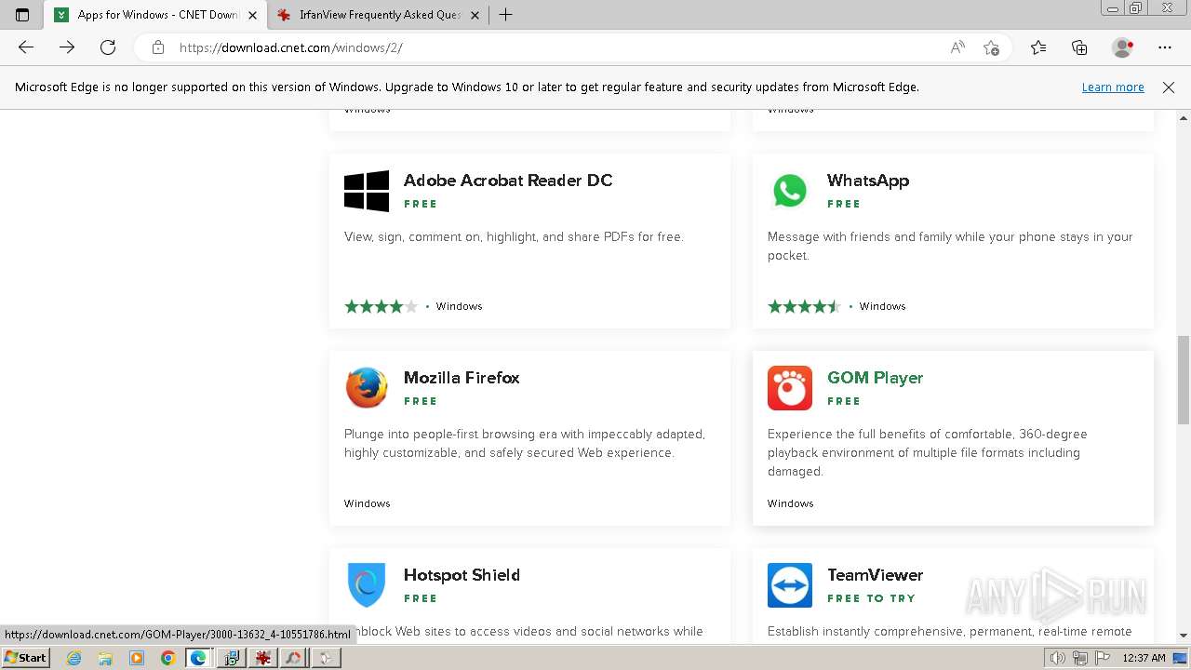This screenshot has width=1191, height=670.
Task: Open the Mozilla Firefox title link
Action: point(462,378)
